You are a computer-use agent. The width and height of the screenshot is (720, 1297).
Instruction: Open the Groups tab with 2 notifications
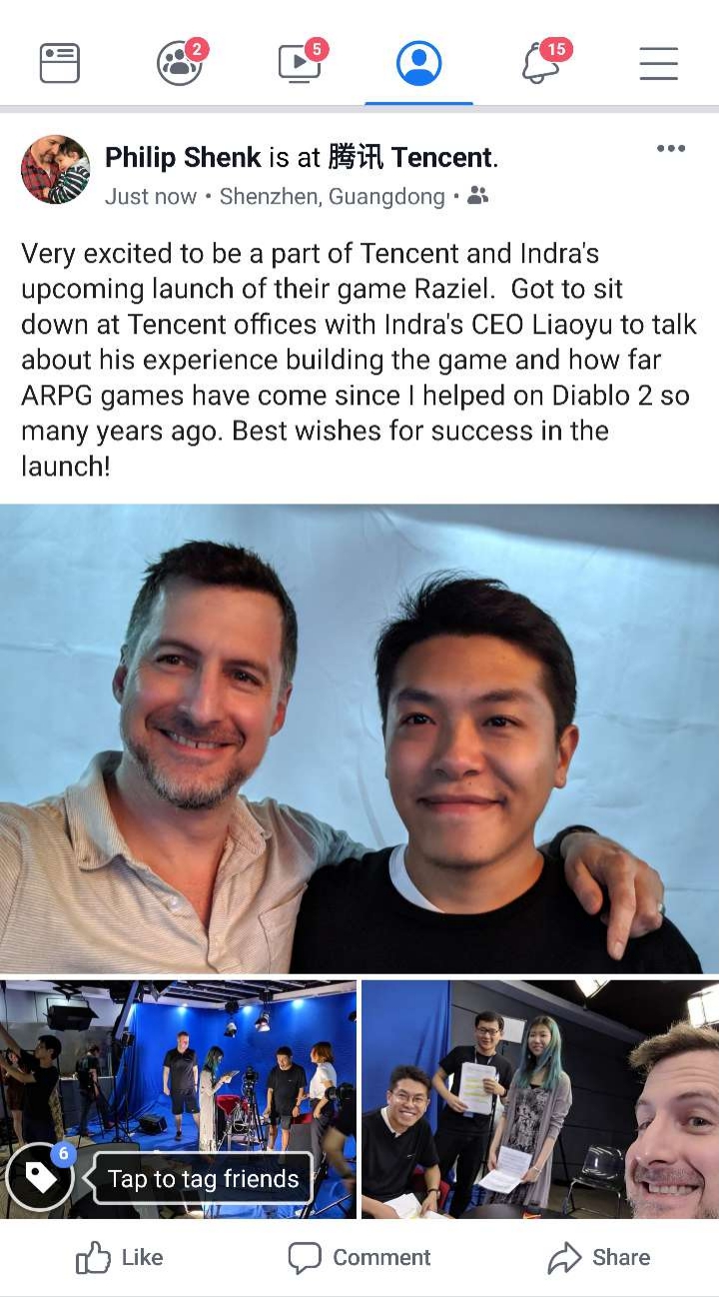pyautogui.click(x=182, y=61)
